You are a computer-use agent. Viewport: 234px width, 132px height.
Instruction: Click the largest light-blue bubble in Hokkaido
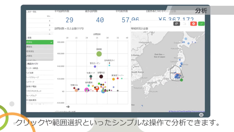point(186,39)
